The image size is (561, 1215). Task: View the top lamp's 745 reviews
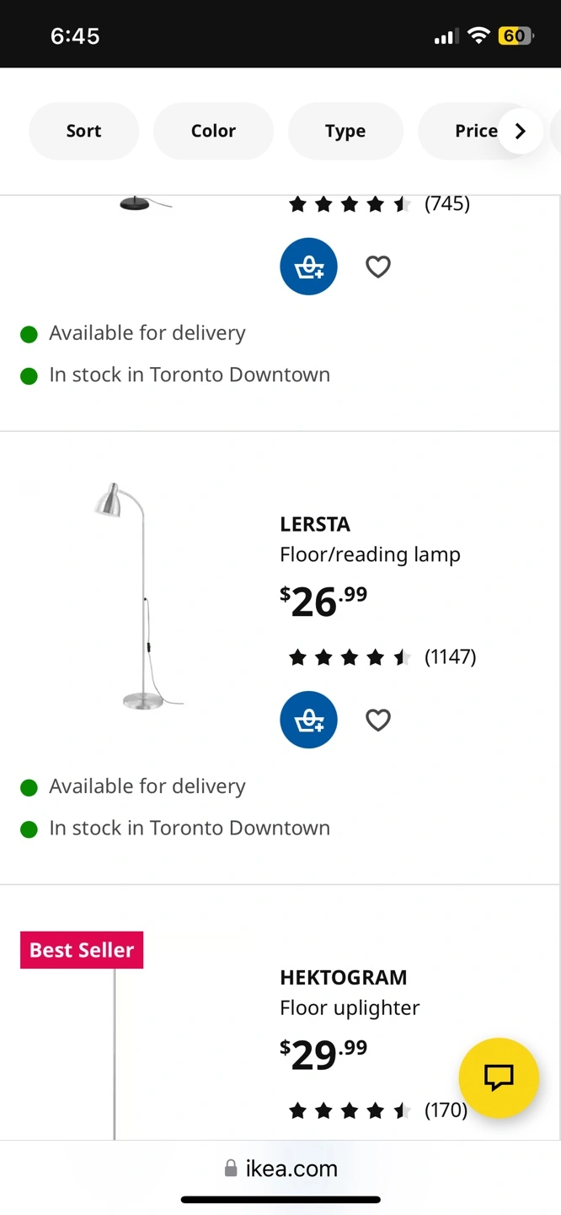(378, 203)
